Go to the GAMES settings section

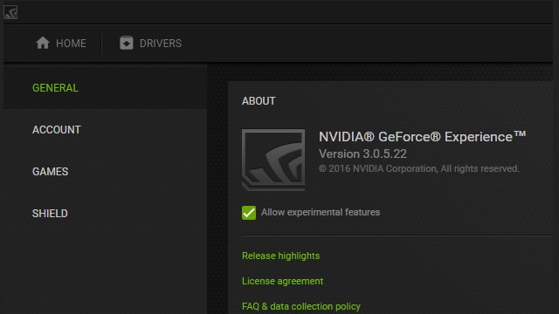[50, 172]
